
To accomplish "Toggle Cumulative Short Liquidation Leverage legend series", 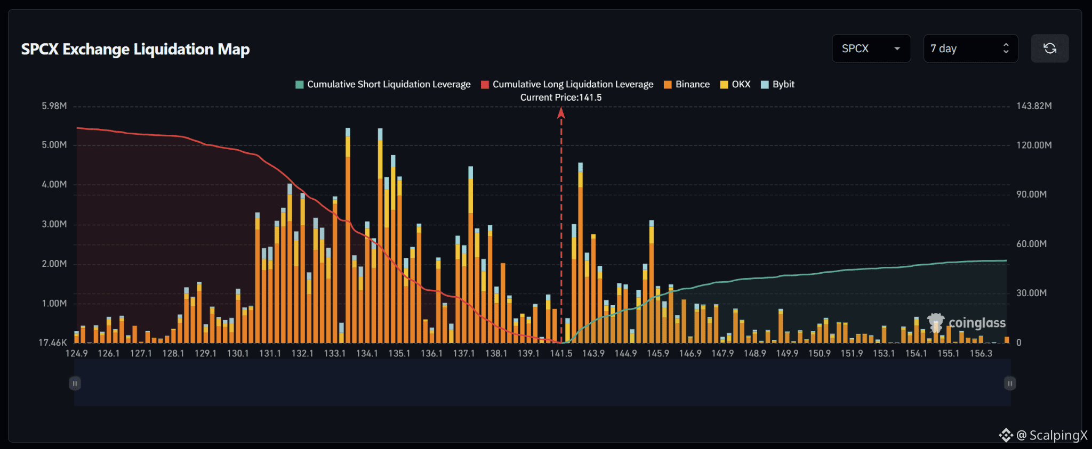I will click(x=383, y=84).
